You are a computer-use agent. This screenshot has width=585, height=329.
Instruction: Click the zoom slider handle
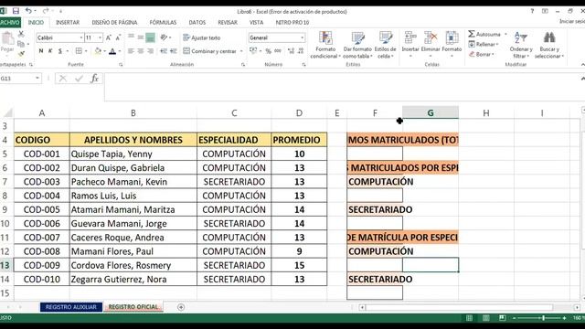click(543, 318)
